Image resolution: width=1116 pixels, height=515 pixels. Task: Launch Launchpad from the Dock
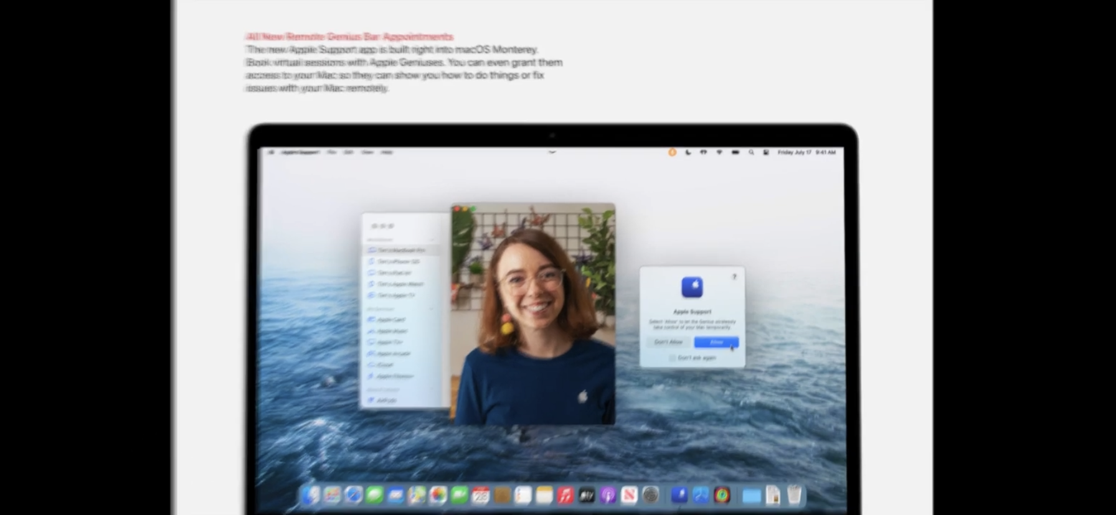[x=332, y=495]
